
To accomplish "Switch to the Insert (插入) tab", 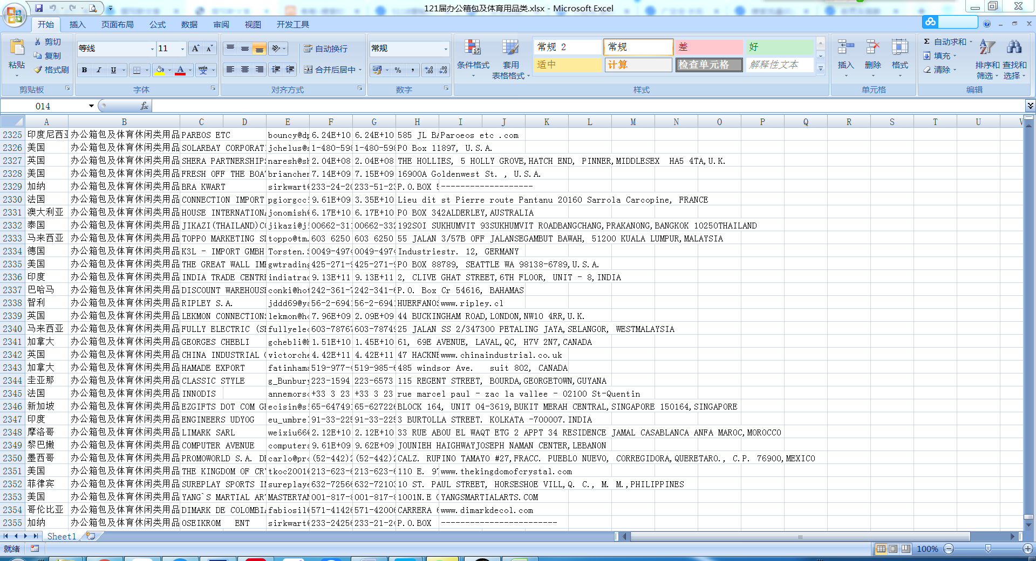I will tap(77, 24).
